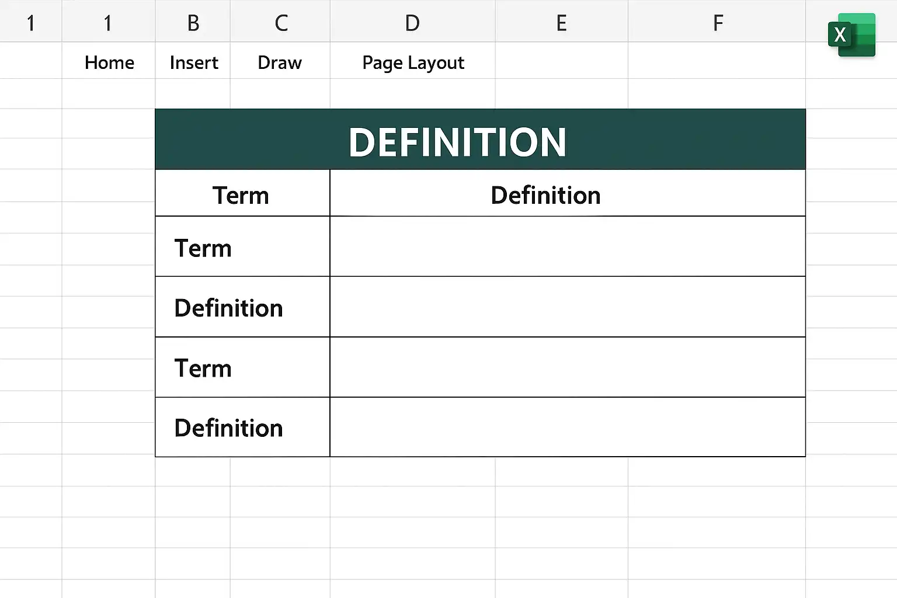The width and height of the screenshot is (897, 598).
Task: Click the centered Definition column heading cell
Action: [568, 193]
